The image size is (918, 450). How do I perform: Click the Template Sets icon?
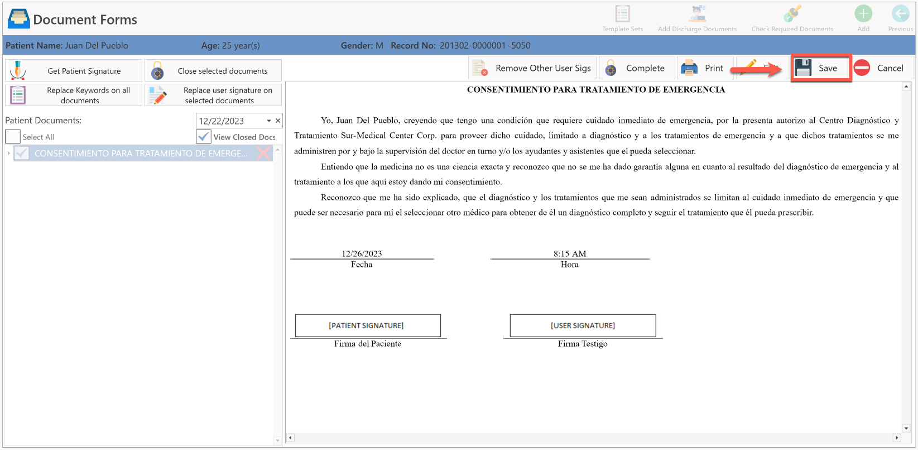pos(622,13)
